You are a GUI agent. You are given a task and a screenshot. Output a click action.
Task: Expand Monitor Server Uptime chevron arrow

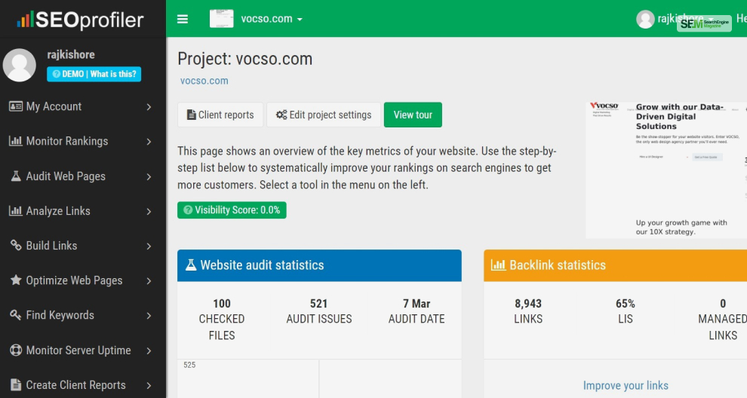[149, 351]
